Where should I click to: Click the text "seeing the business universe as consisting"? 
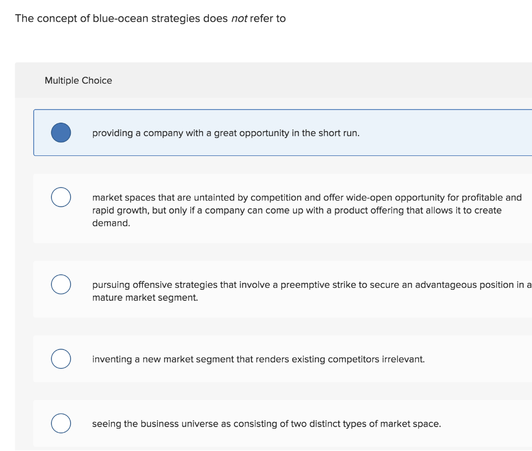coord(177,423)
